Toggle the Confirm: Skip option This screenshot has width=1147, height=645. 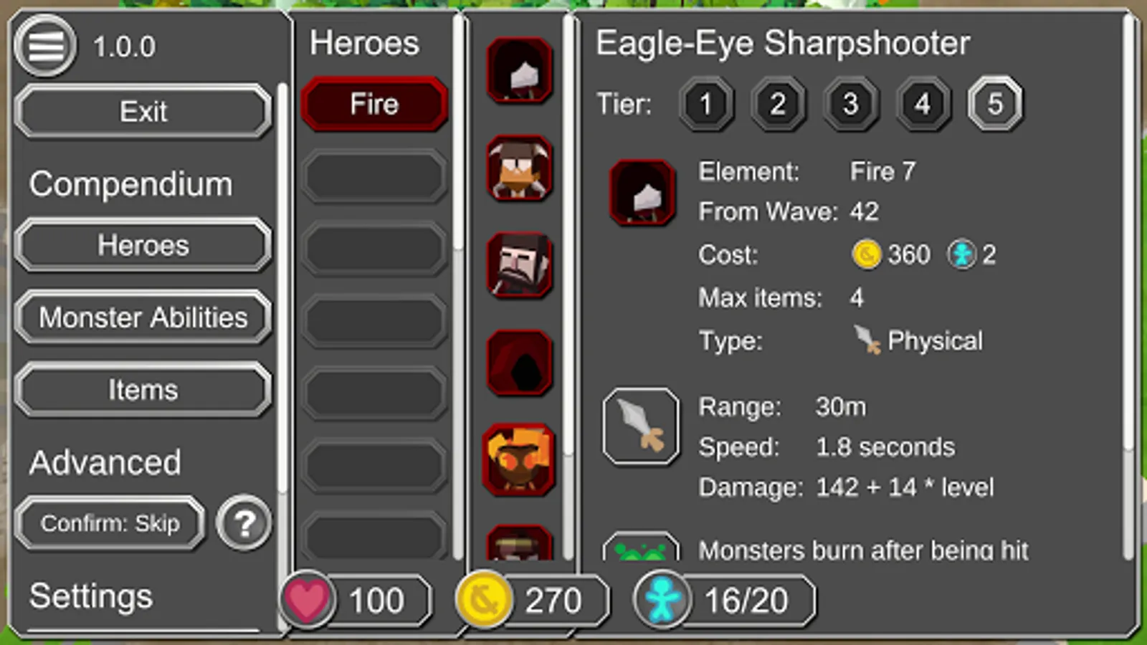(x=110, y=523)
